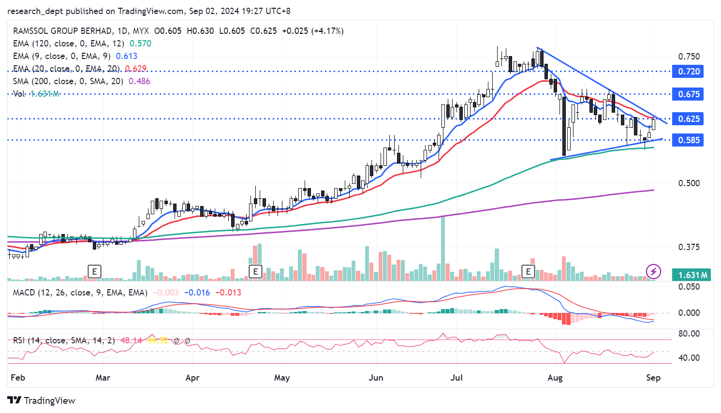Select the EMA 120 indicator legend

(x=68, y=44)
